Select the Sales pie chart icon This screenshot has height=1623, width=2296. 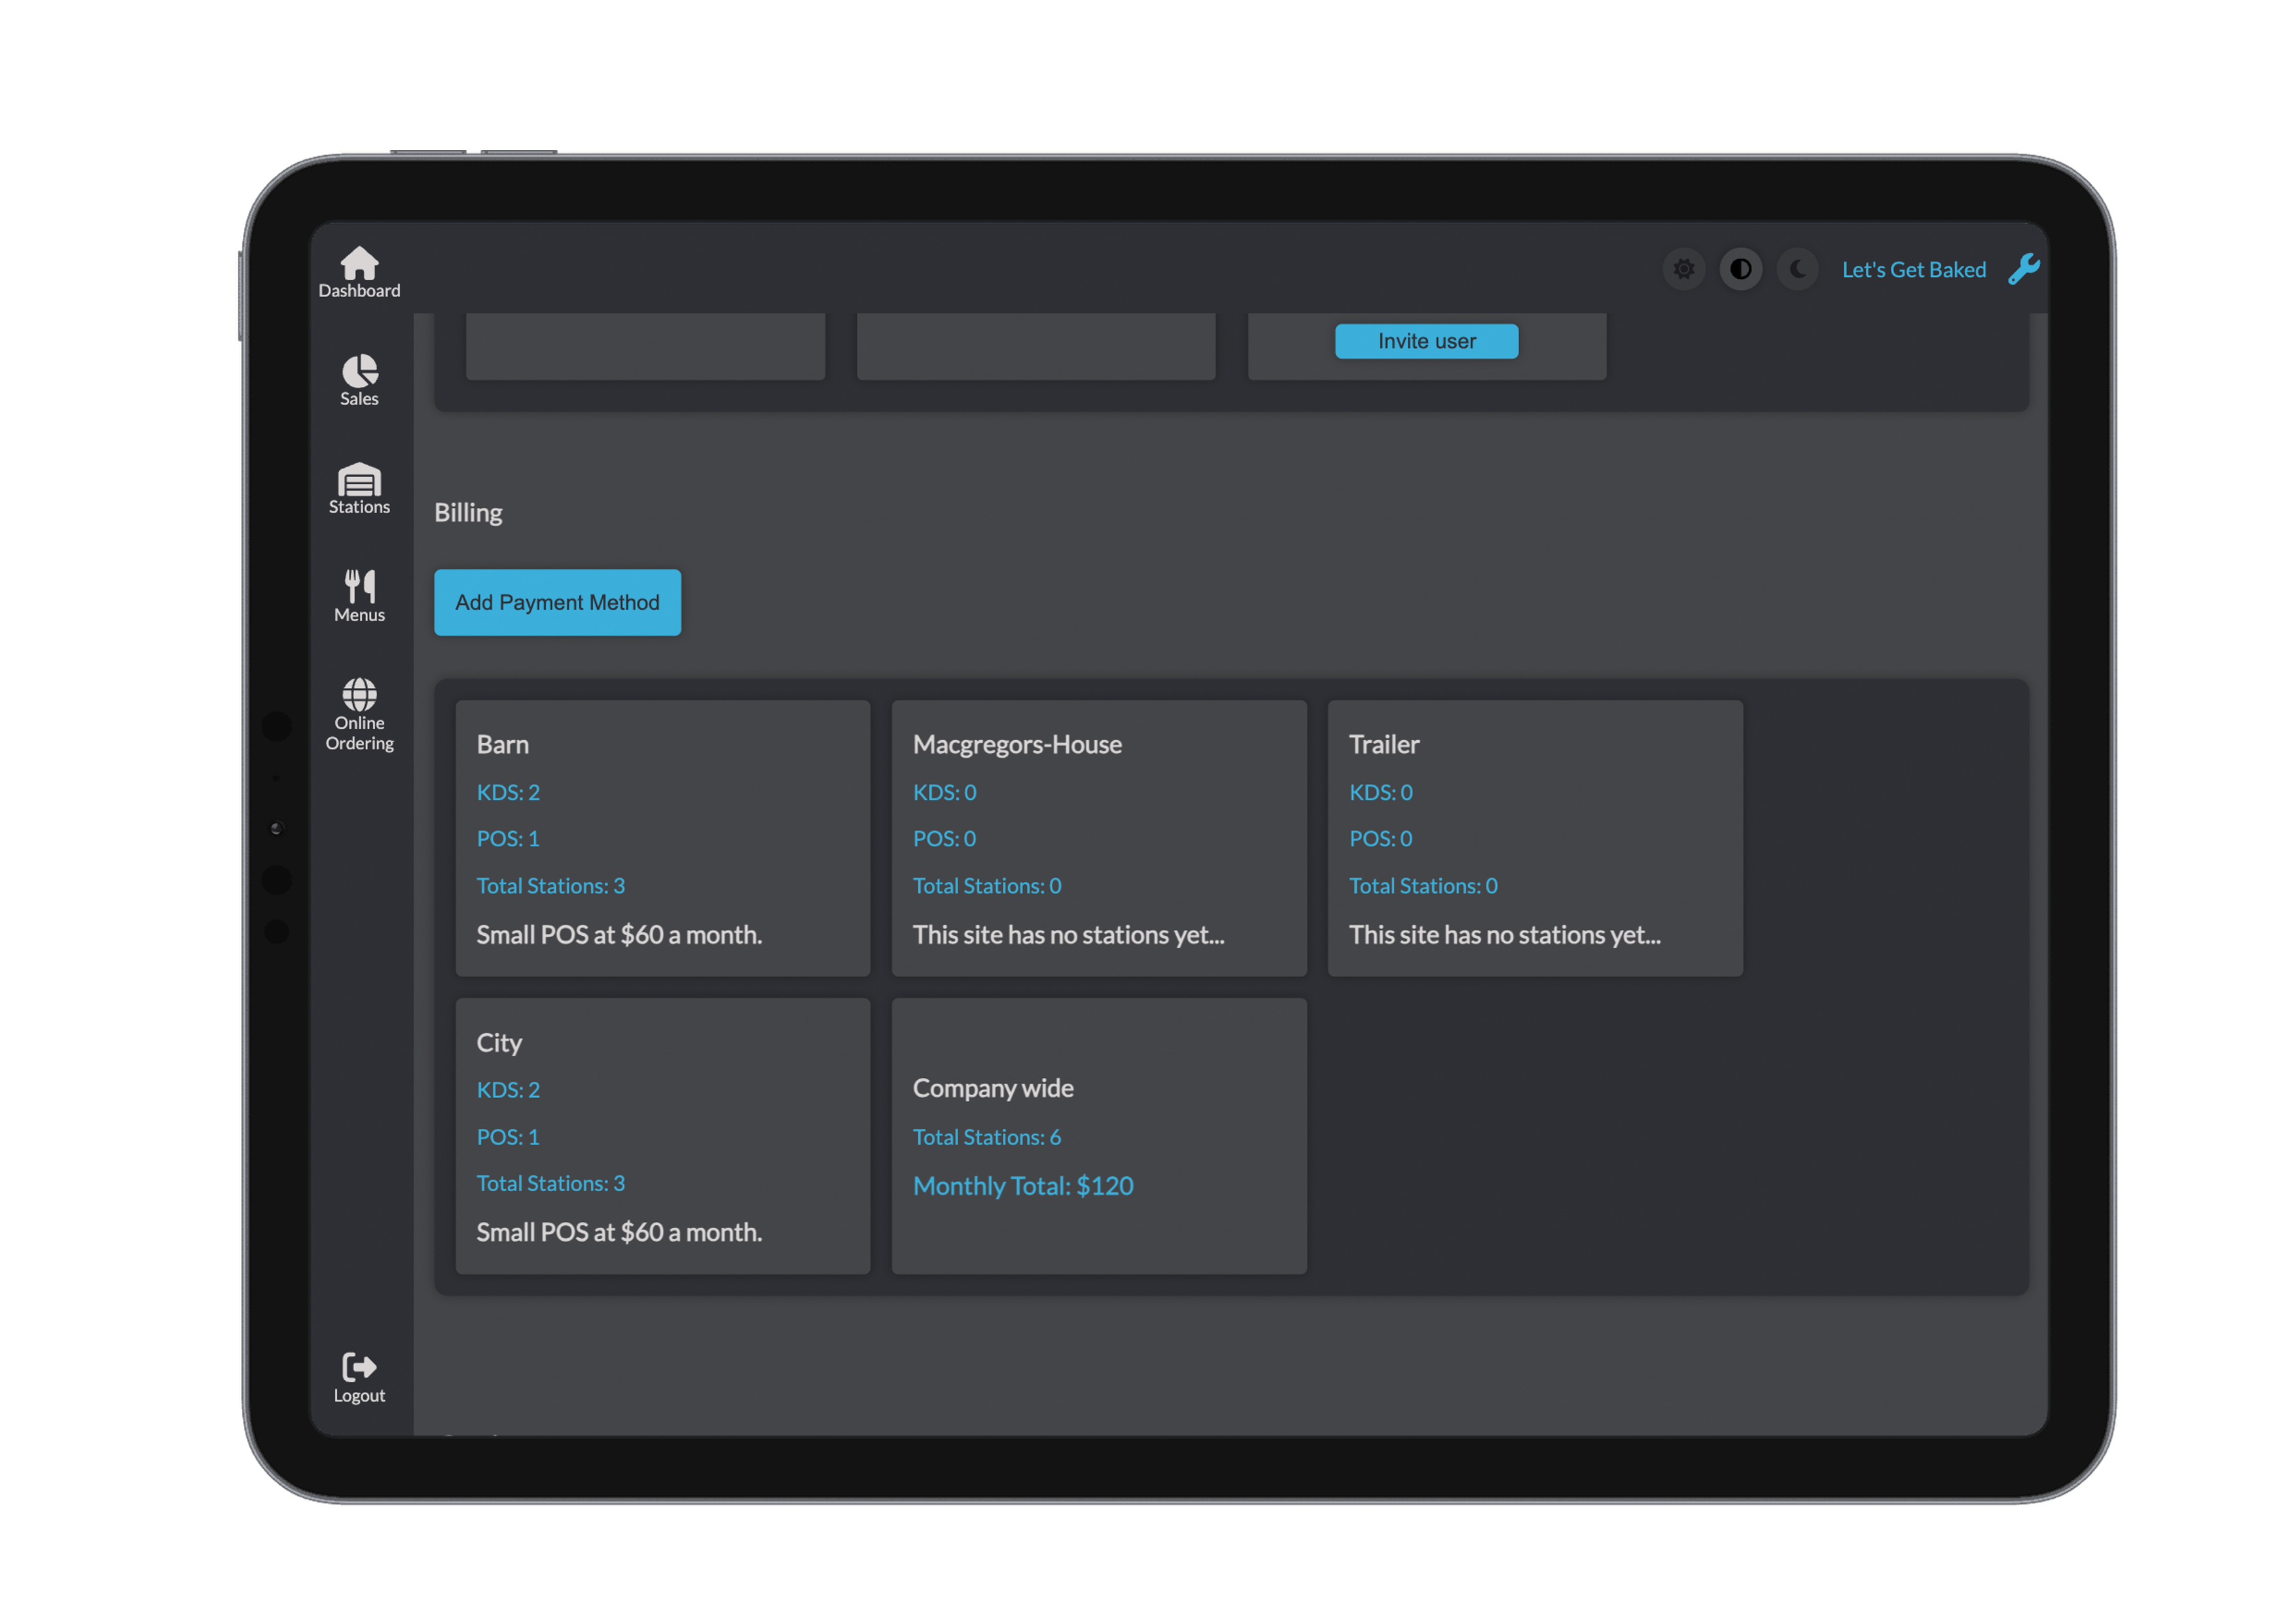pos(358,378)
